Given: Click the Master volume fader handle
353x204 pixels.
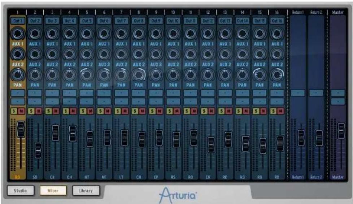Looking at the screenshot, I should (341, 131).
